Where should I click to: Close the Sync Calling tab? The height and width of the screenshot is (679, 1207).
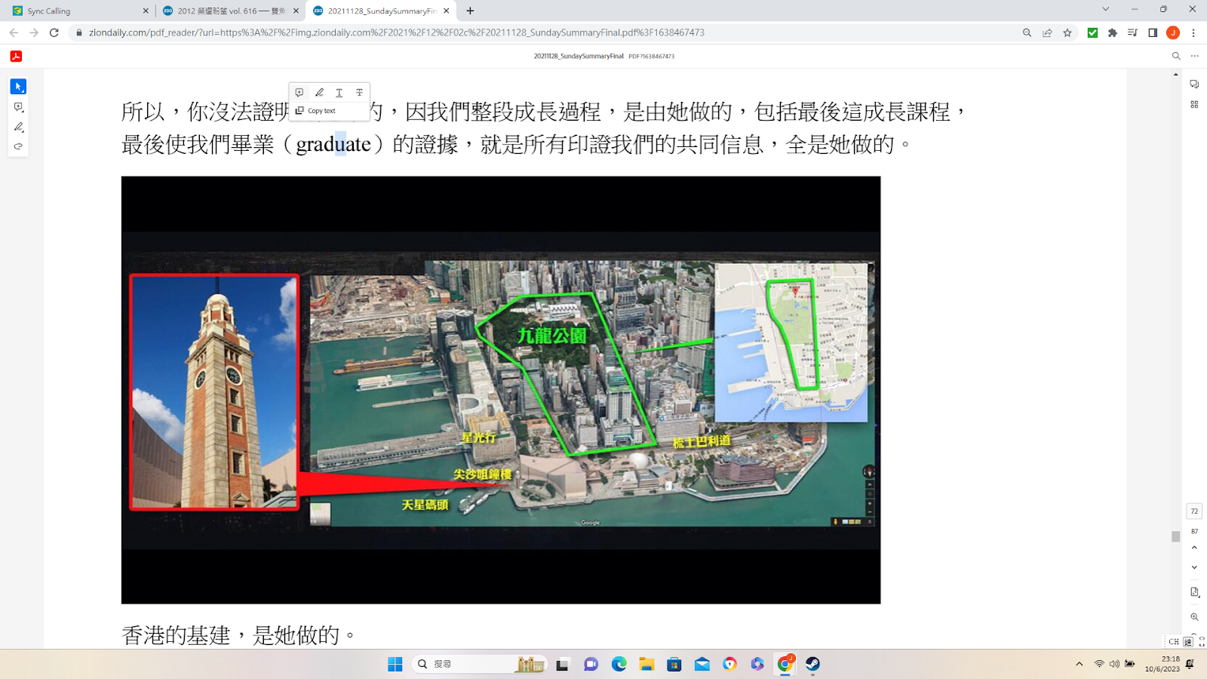(x=146, y=11)
